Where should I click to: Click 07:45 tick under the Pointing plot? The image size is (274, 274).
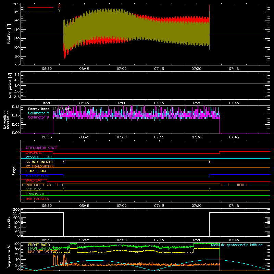click(x=234, y=69)
